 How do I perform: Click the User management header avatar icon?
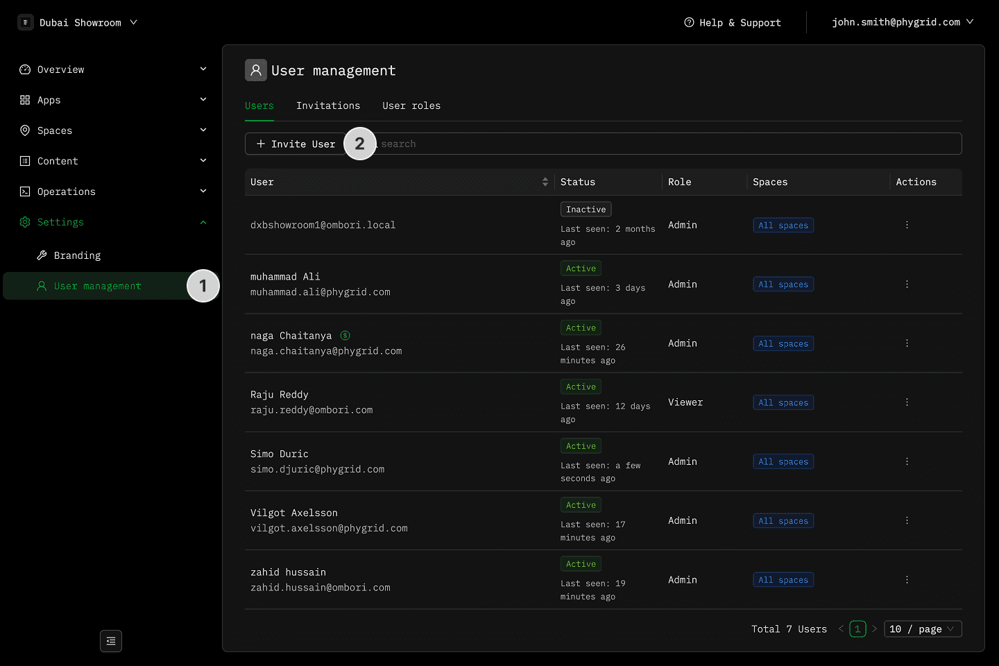[x=256, y=70]
